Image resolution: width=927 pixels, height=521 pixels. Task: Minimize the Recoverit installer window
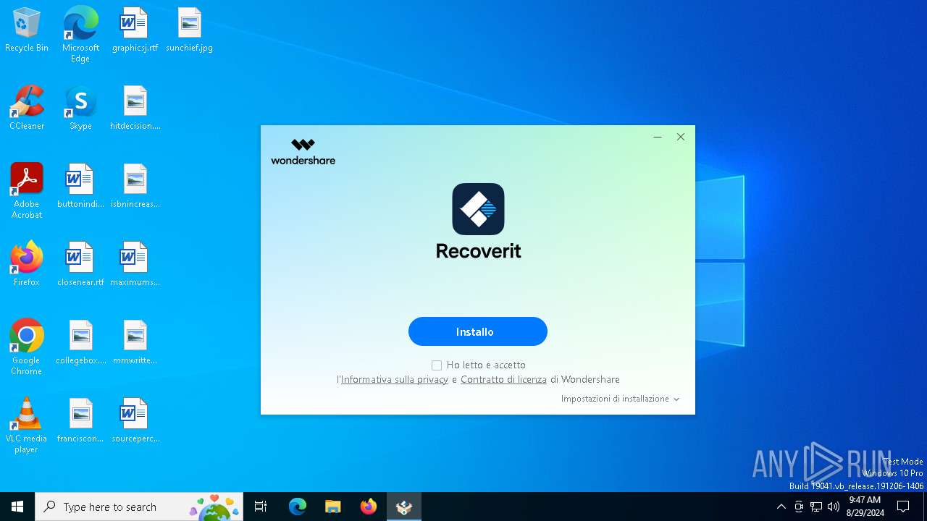click(x=658, y=137)
